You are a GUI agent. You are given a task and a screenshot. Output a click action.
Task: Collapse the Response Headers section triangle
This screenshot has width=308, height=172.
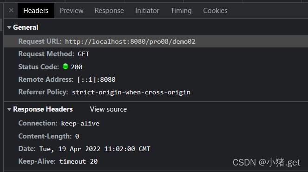coord(9,109)
